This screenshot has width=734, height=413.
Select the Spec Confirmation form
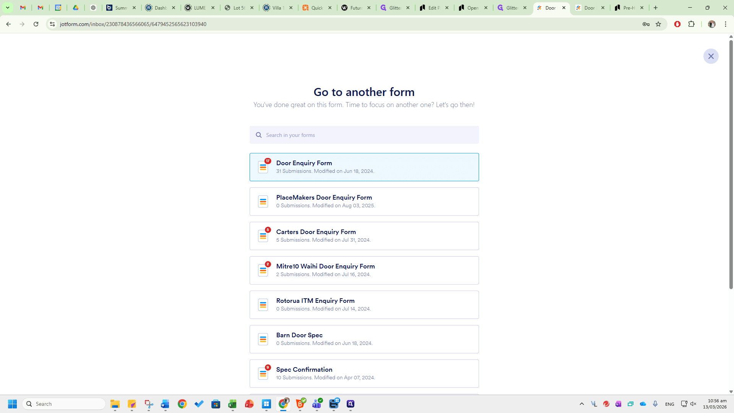364,374
